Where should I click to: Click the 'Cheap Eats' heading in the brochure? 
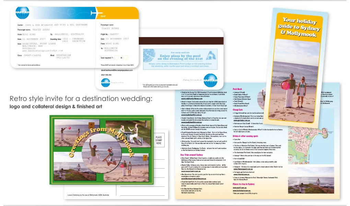pyautogui.click(x=238, y=110)
